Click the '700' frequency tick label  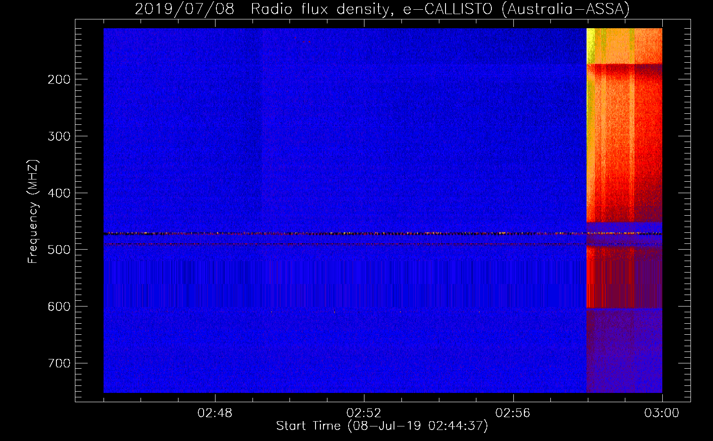click(x=59, y=363)
